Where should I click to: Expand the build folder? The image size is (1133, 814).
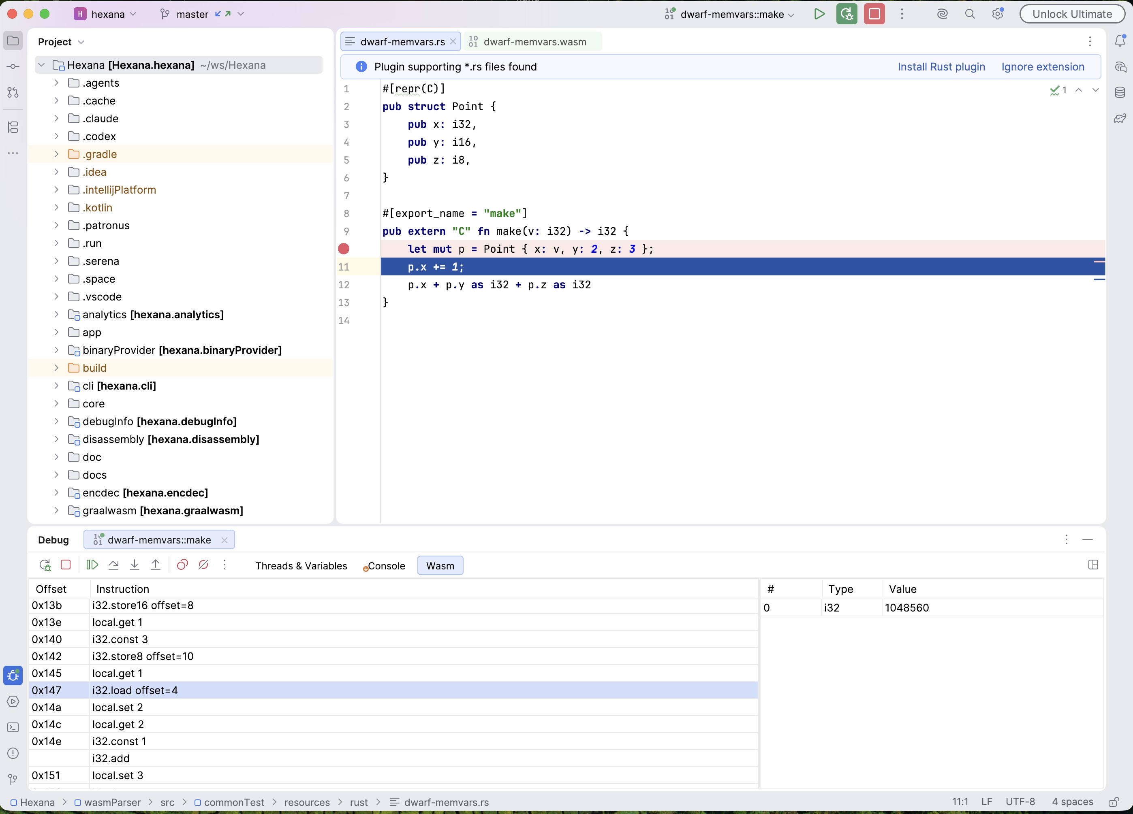point(56,368)
